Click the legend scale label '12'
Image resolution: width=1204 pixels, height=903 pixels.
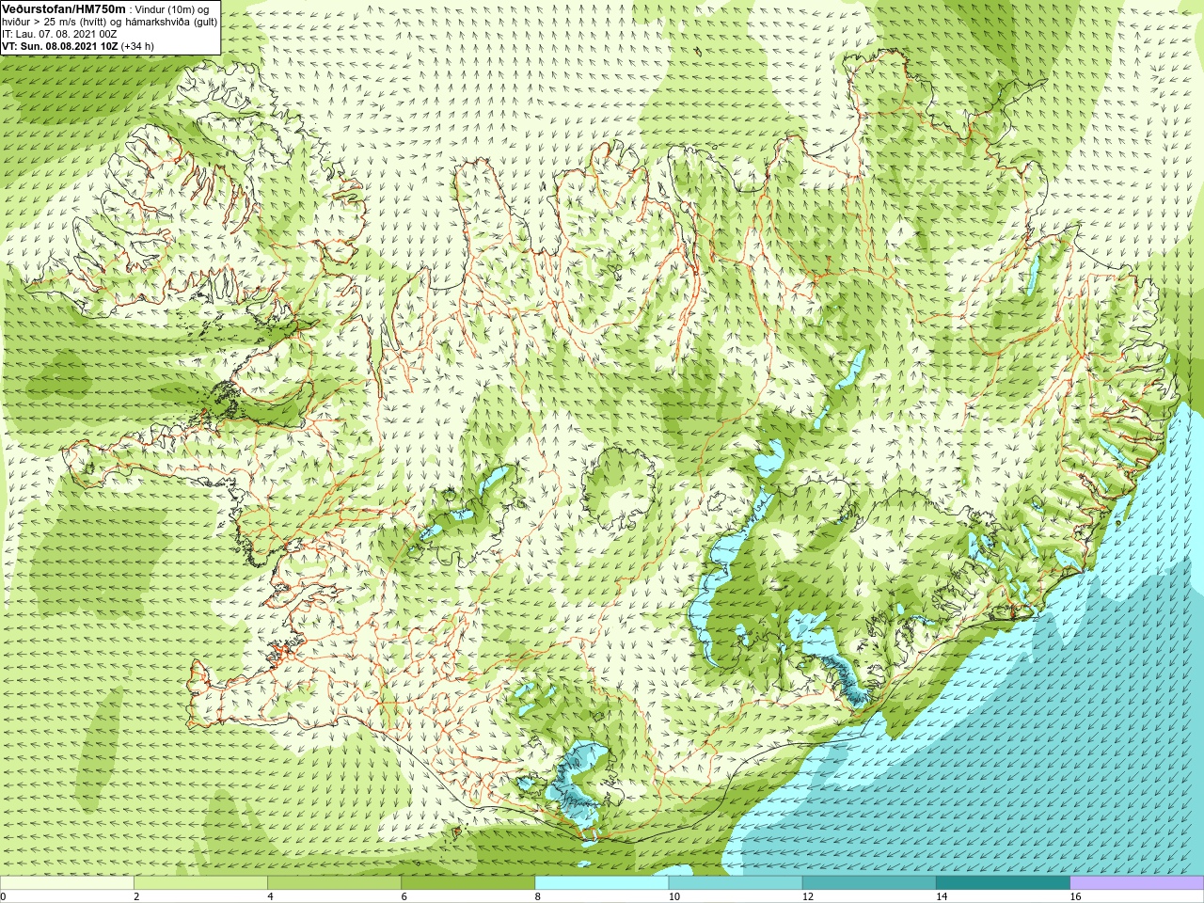click(x=807, y=896)
